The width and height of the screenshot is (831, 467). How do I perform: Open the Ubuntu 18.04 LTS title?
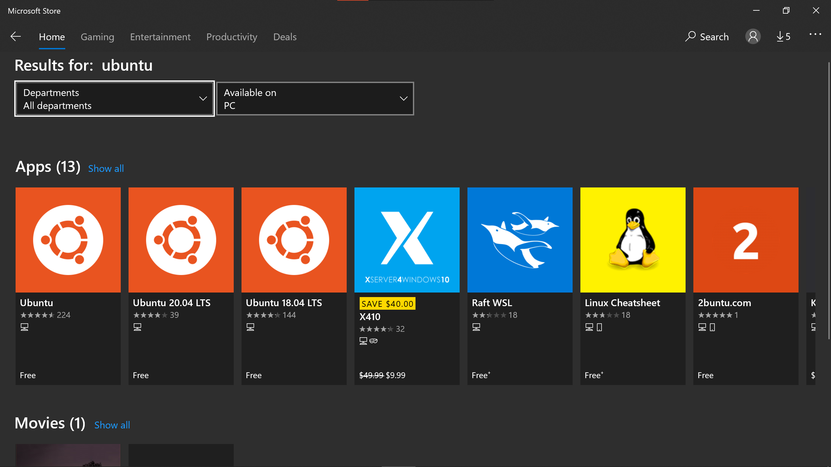(284, 303)
